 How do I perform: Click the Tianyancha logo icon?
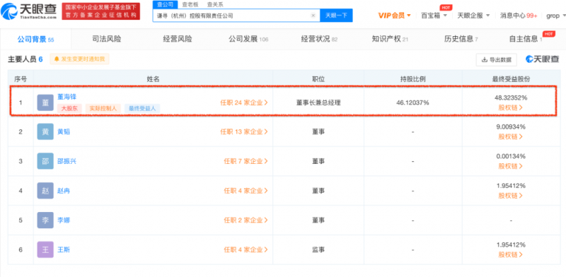9,11
